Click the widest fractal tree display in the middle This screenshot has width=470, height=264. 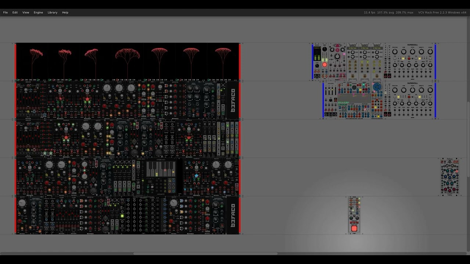(127, 61)
